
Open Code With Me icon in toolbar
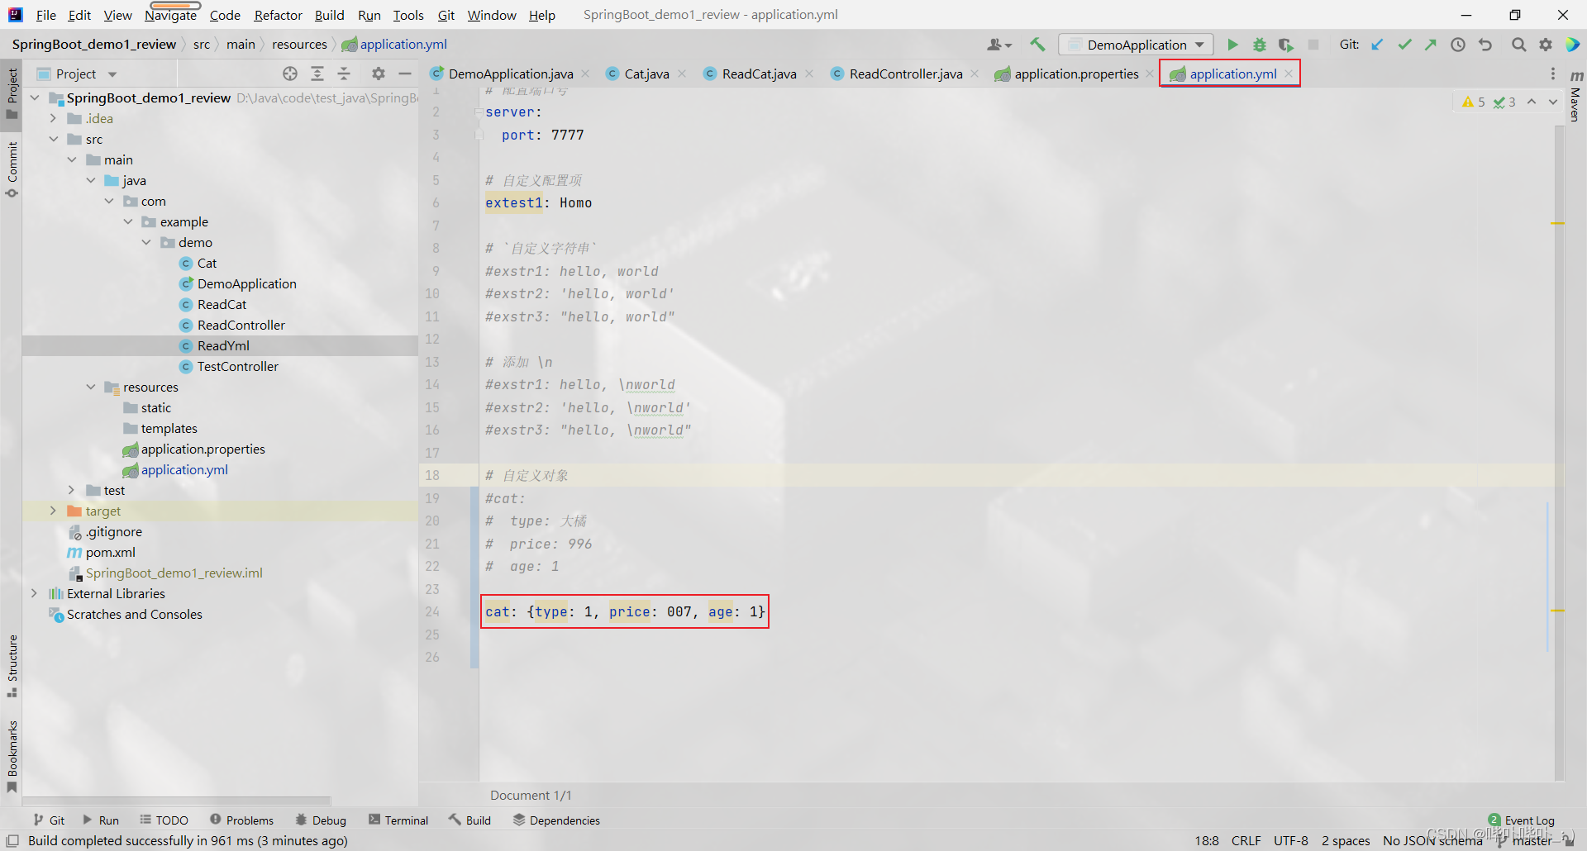1572,45
